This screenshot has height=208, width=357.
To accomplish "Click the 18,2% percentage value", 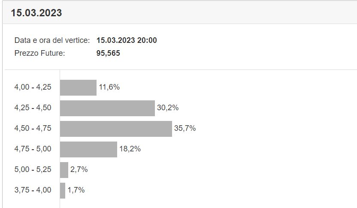I will click(130, 149).
